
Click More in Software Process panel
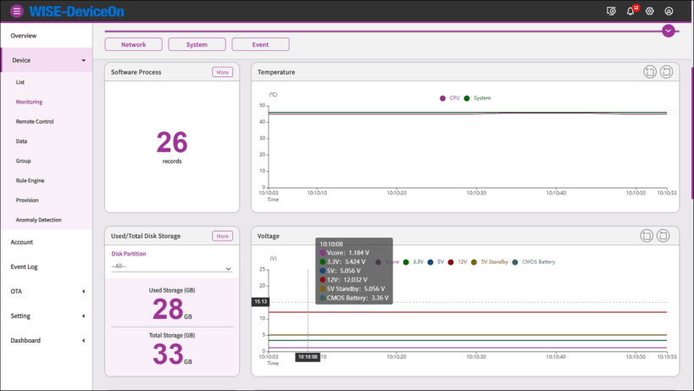tap(222, 72)
